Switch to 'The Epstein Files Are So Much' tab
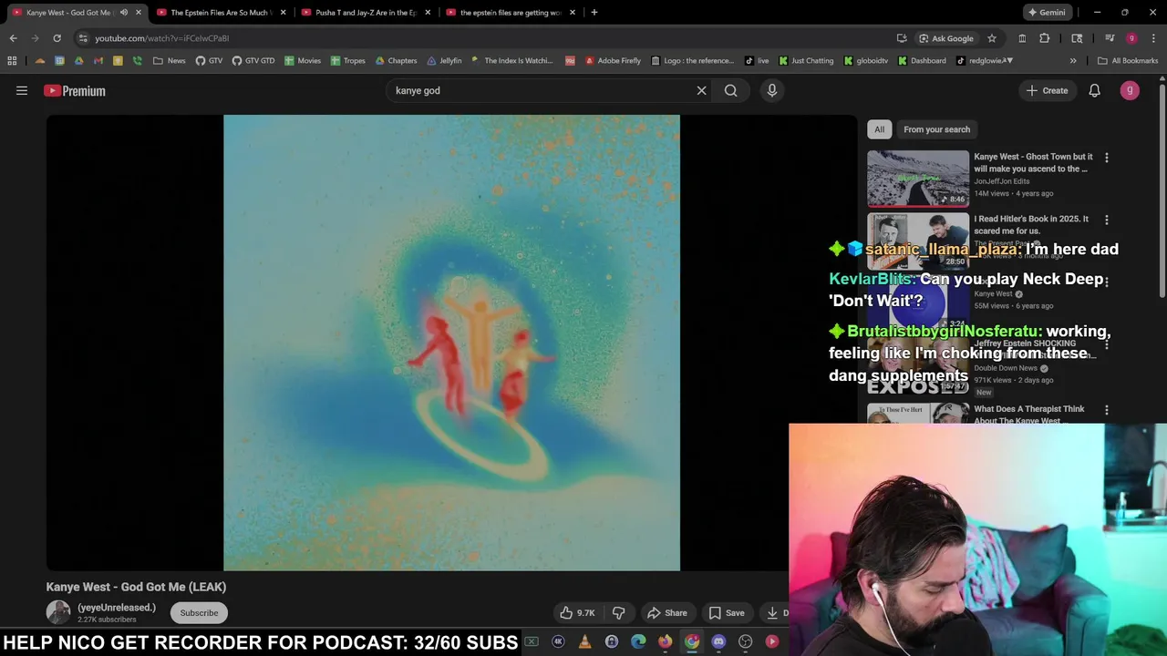The height and width of the screenshot is (656, 1167). tap(219, 13)
